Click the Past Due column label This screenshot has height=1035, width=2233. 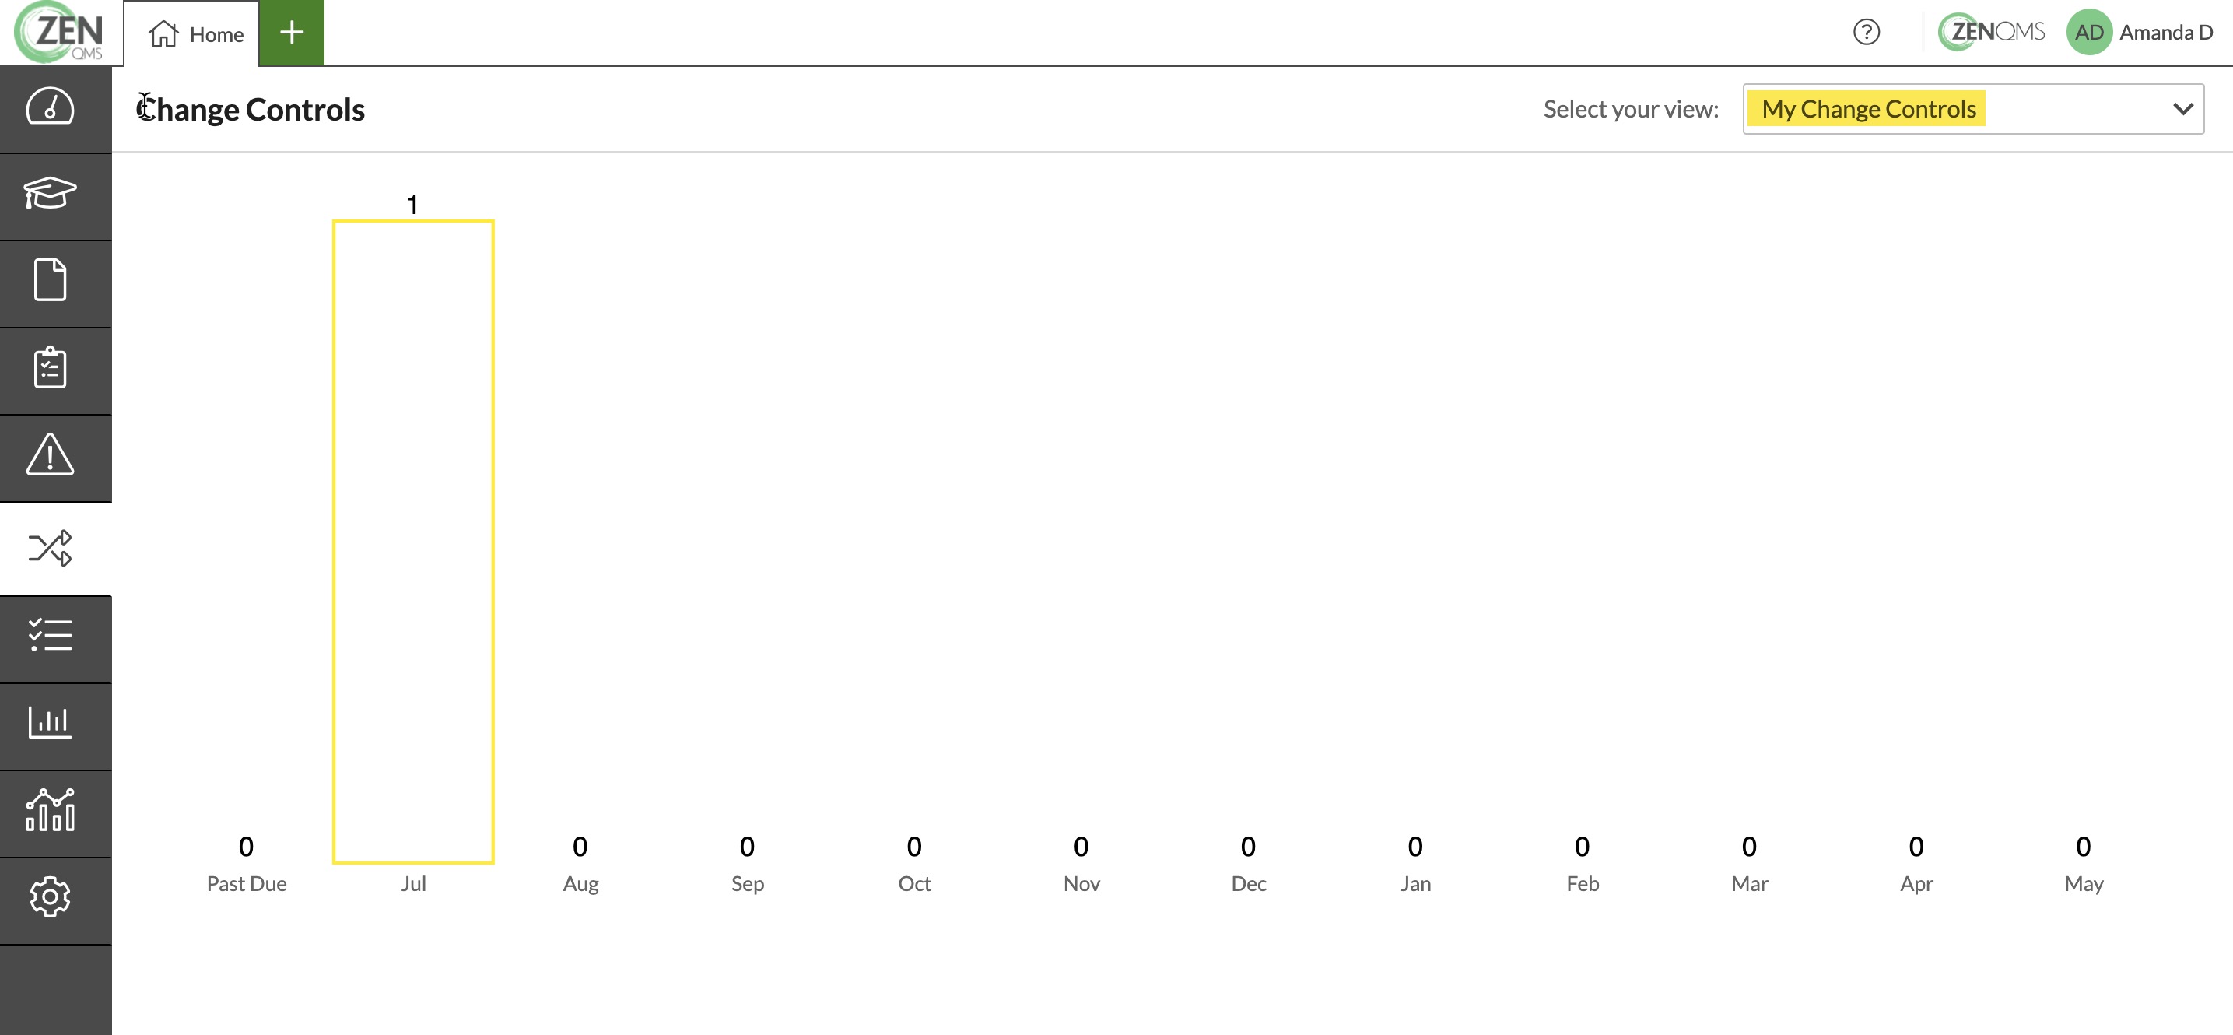pos(246,883)
